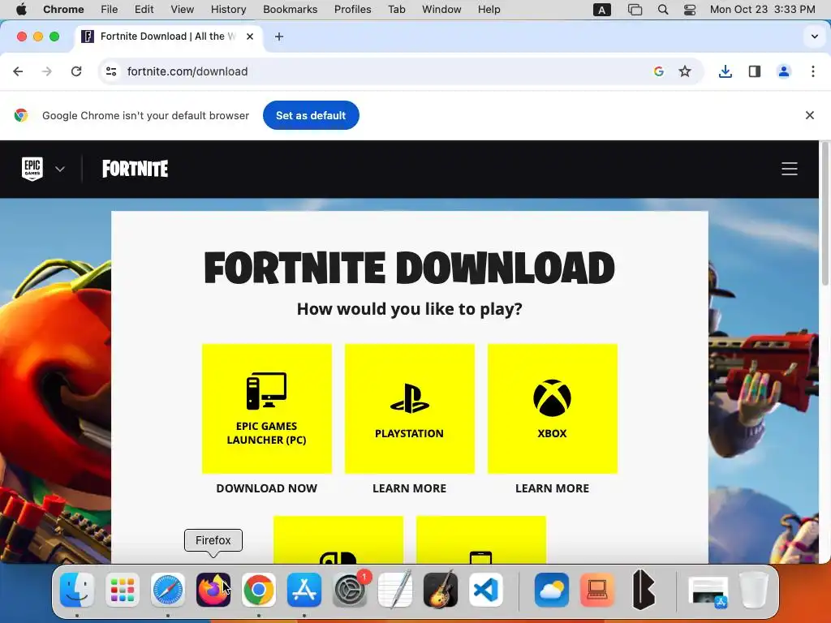The height and width of the screenshot is (623, 831).
Task: Open Visual Studio Code from the Dock
Action: pos(486,590)
